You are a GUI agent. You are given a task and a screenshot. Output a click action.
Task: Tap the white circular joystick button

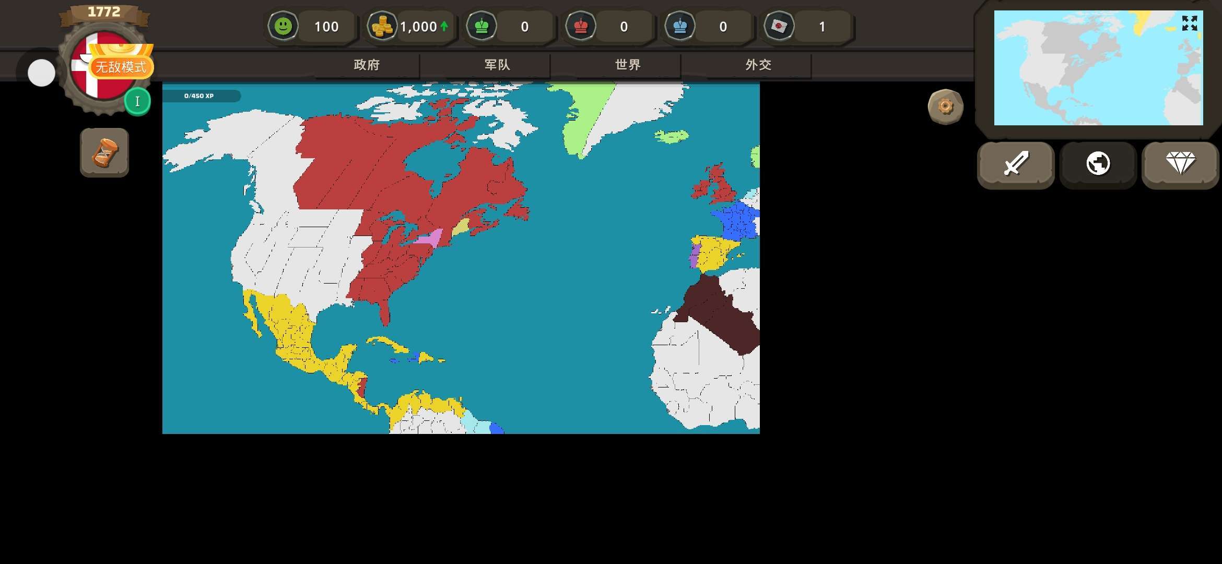coord(41,73)
